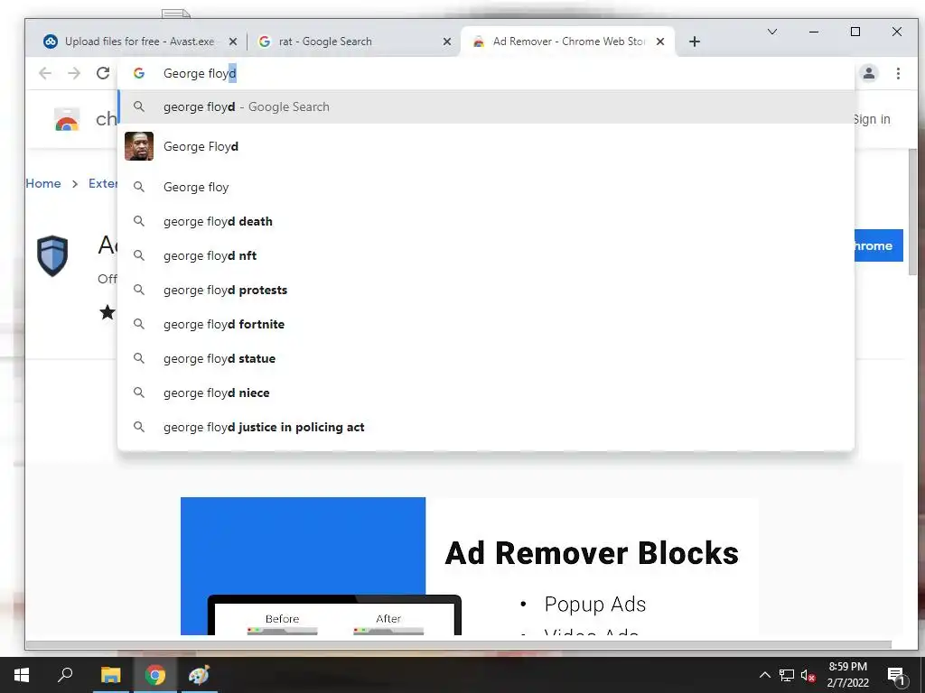The height and width of the screenshot is (693, 925).
Task: Click the network tray icon
Action: 787,675
